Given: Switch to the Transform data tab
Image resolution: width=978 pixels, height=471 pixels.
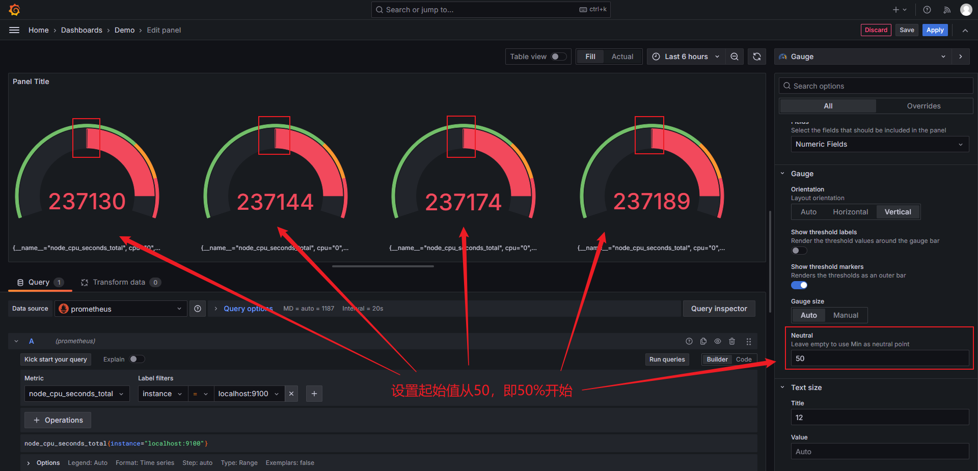Looking at the screenshot, I should (119, 282).
